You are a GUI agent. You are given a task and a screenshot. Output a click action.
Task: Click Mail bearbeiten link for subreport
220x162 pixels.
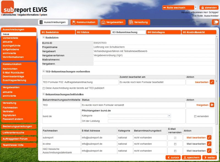point(196,137)
